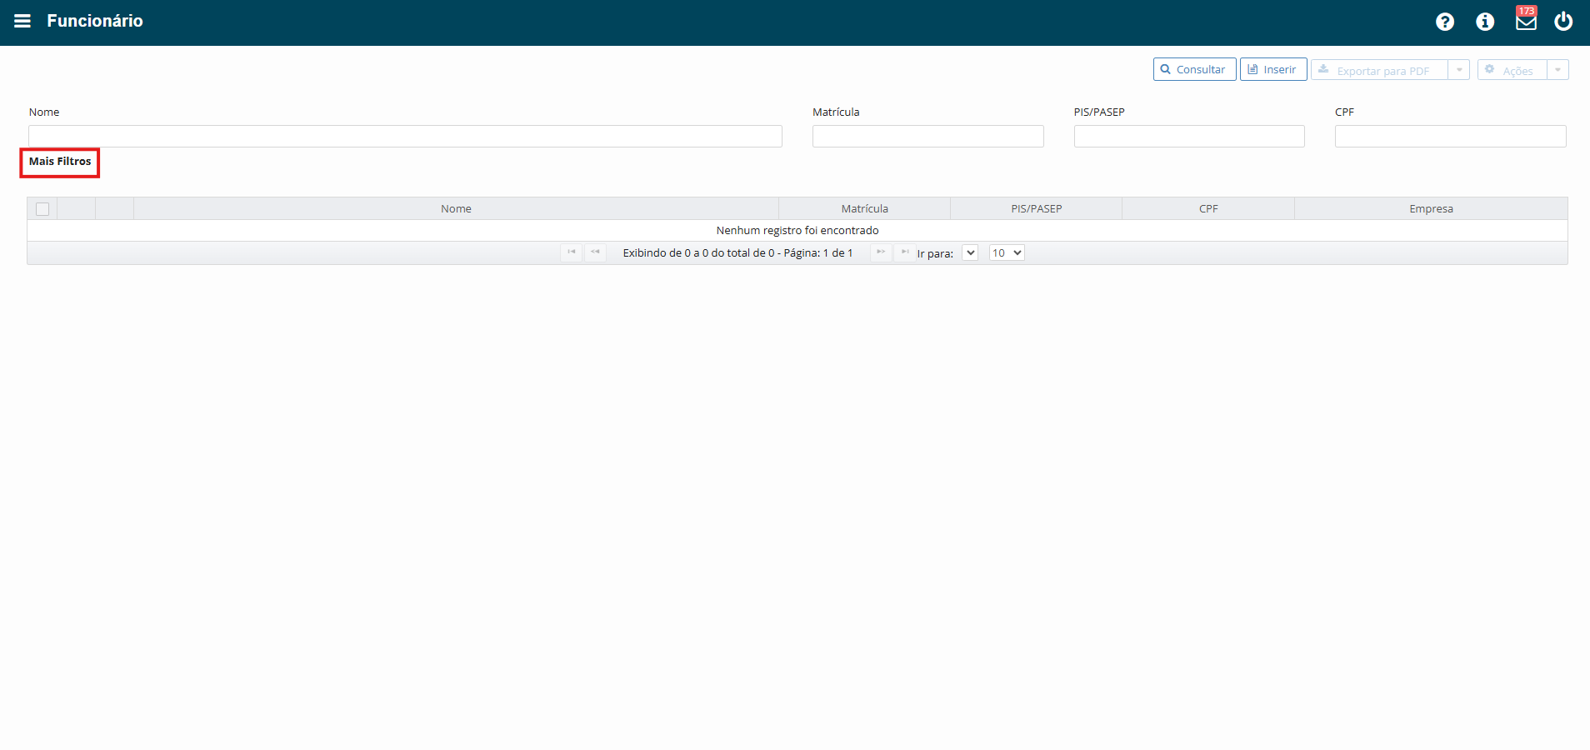Open the information icon

[x=1485, y=22]
